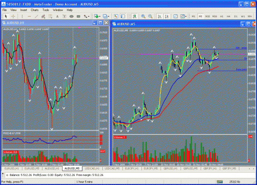
Task: Switch to EURUSD,M5 chart tab
Action: (32, 169)
